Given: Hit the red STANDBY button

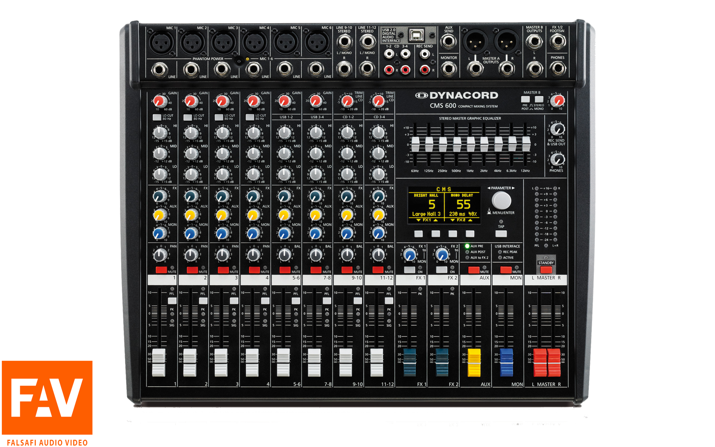Looking at the screenshot, I should (546, 270).
